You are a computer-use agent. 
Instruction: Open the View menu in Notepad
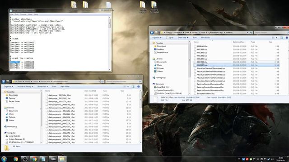coord(30,14)
